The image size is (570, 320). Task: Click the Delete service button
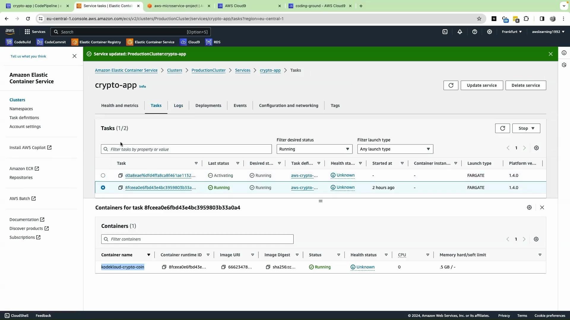point(525,85)
